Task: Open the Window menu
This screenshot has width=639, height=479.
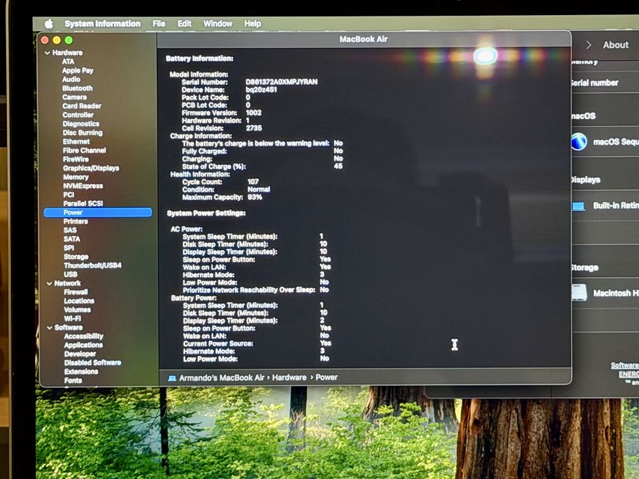Action: click(218, 24)
